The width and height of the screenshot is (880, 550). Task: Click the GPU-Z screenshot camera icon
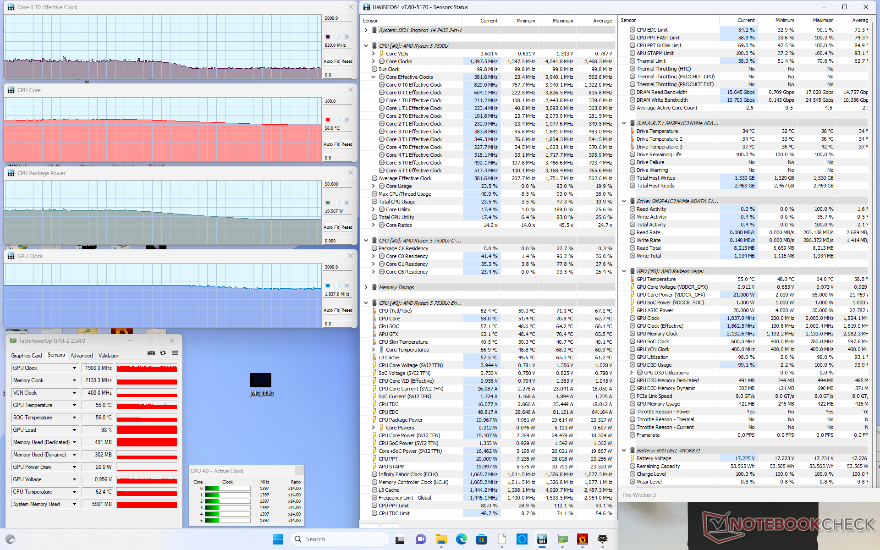coord(151,353)
